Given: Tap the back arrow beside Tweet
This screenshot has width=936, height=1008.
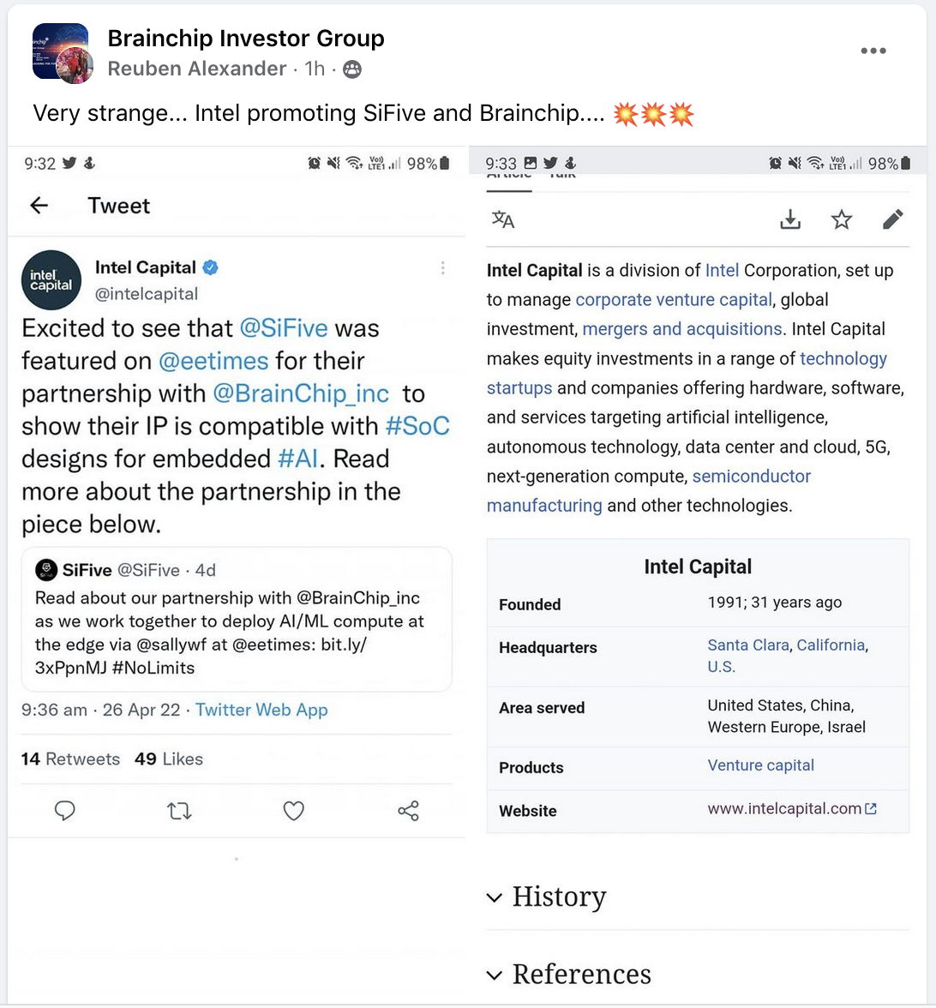Looking at the screenshot, I should coord(39,206).
